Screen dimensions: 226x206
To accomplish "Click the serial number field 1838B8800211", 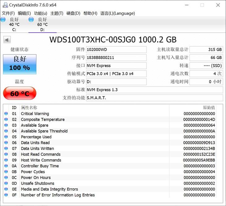I will [x=116, y=58].
